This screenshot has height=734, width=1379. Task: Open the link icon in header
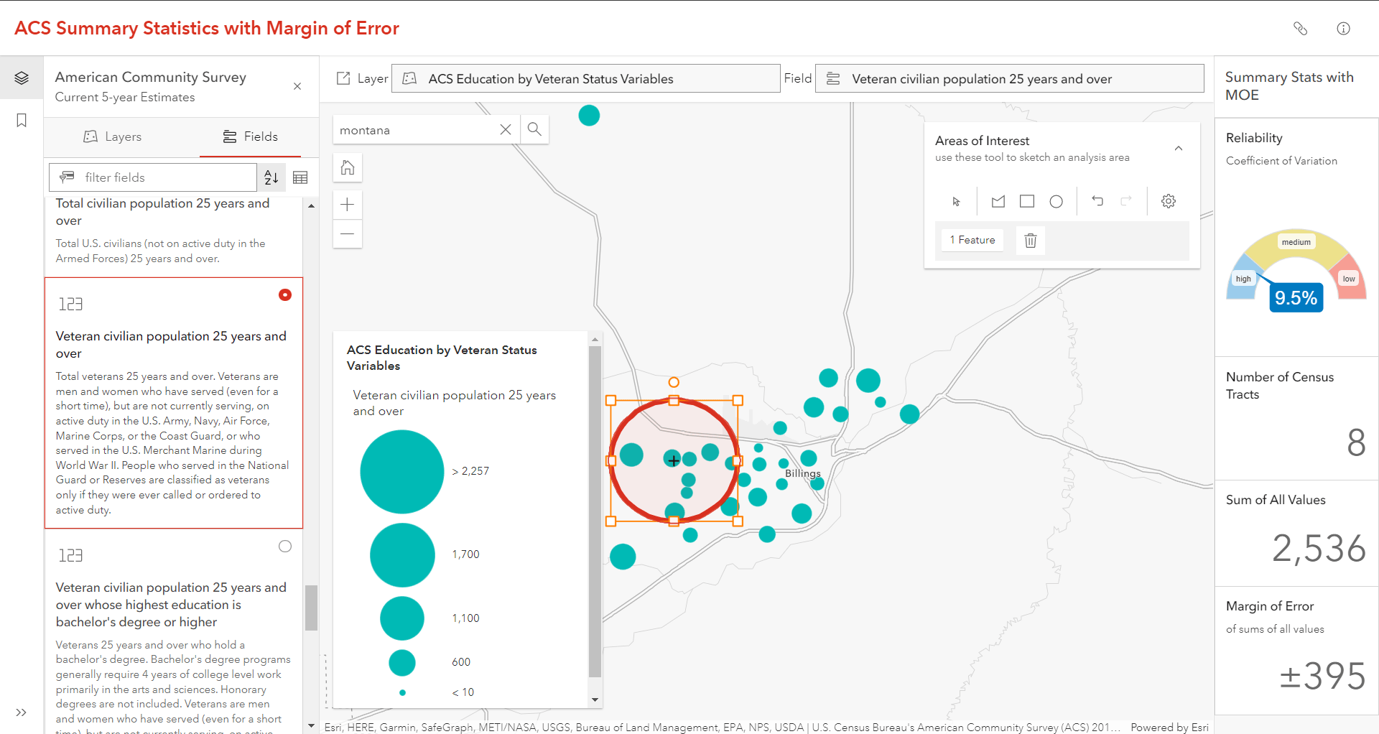[x=1300, y=29]
